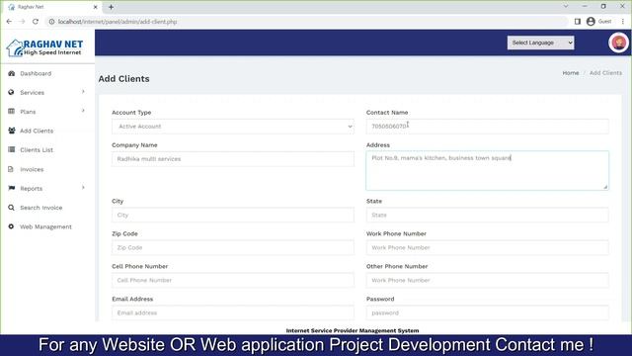Click the browser back arrow
The image size is (632, 356).
(9, 22)
